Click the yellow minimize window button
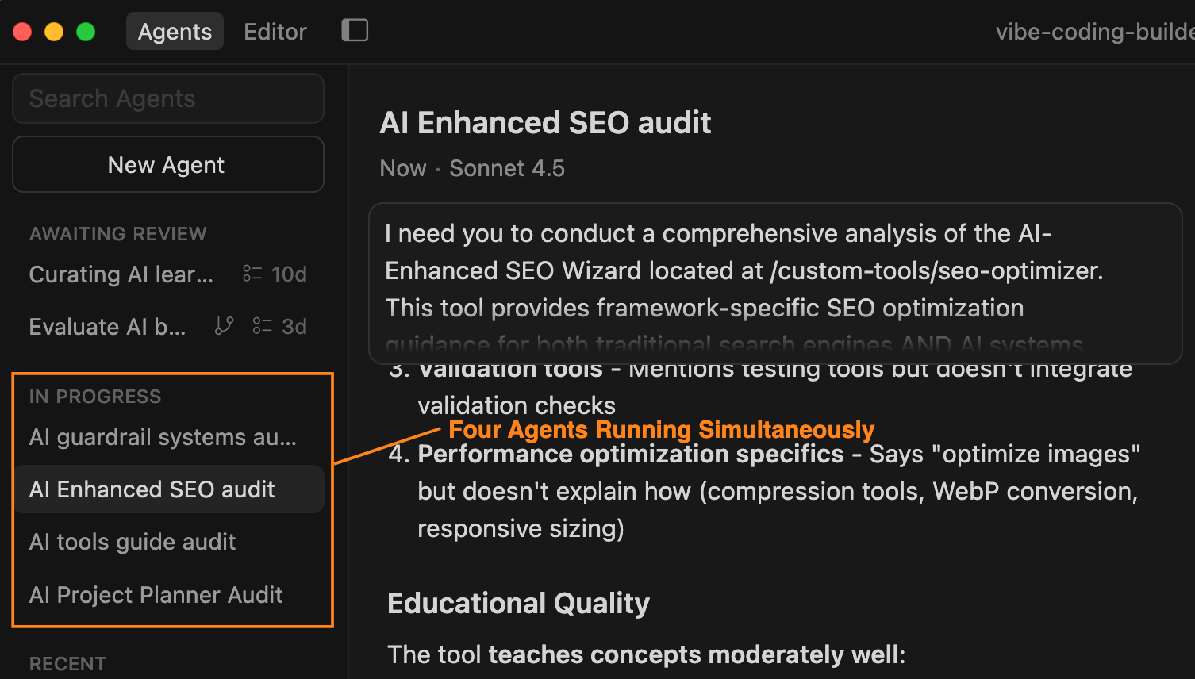Screen dimensions: 1195x679 54,32
